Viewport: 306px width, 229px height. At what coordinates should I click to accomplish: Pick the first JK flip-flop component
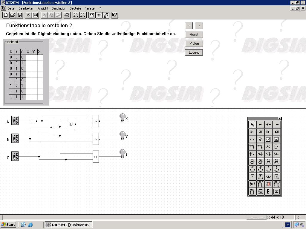coord(252,169)
